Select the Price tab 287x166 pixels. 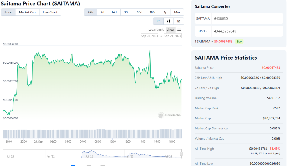click(x=8, y=12)
